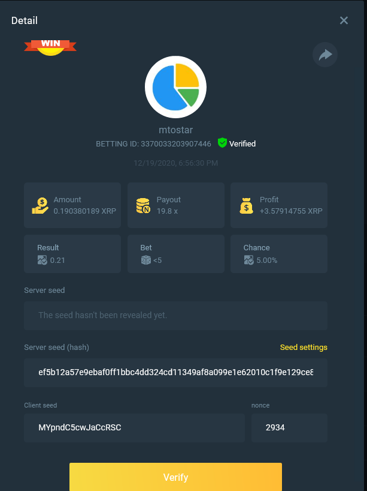
Task: Click the green Verified shield icon
Action: [222, 143]
